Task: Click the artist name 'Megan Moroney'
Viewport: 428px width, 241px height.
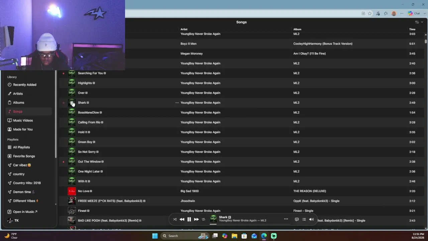Action: click(x=192, y=54)
